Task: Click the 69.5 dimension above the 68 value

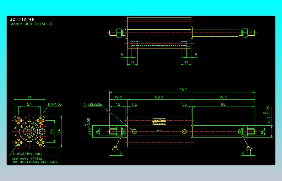Action: pyautogui.click(x=223, y=97)
